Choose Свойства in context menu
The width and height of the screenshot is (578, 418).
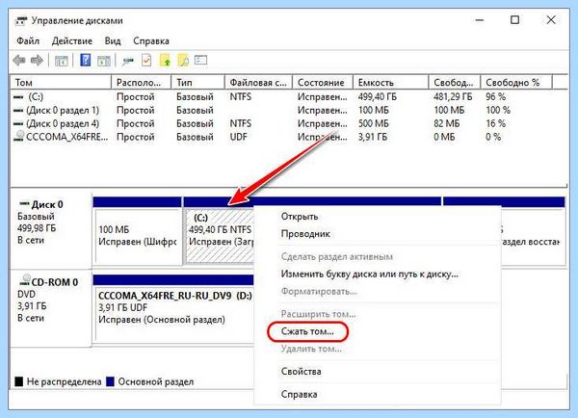(377, 371)
